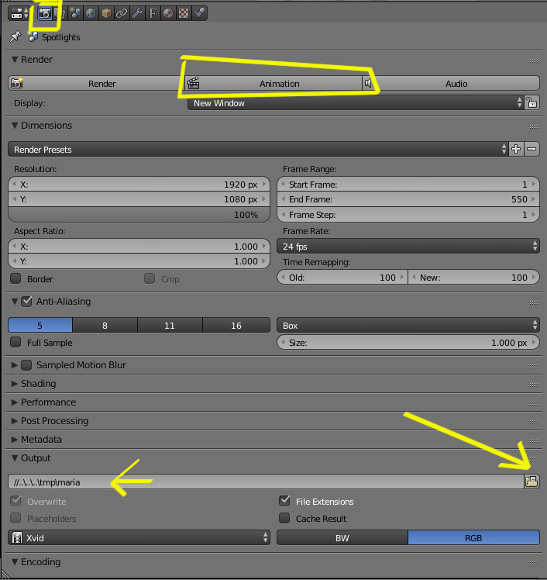Screen dimensions: 547x580
Task: Open the Xvid file format dropdown
Action: pos(139,537)
